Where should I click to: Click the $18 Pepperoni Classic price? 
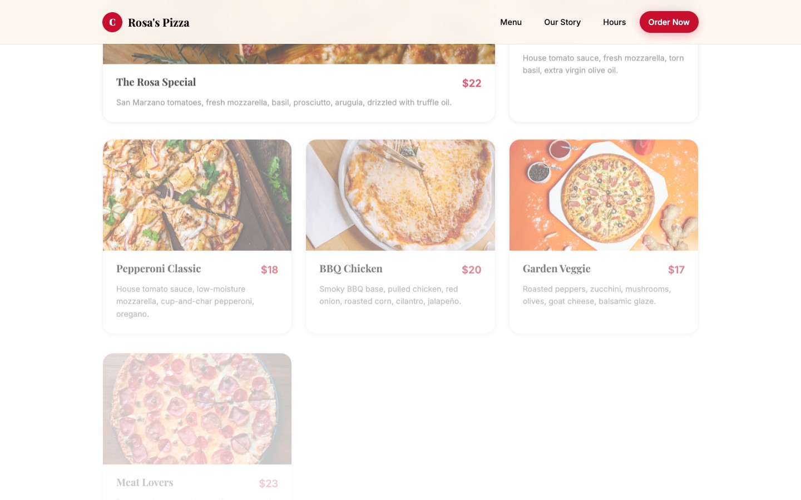pos(269,270)
